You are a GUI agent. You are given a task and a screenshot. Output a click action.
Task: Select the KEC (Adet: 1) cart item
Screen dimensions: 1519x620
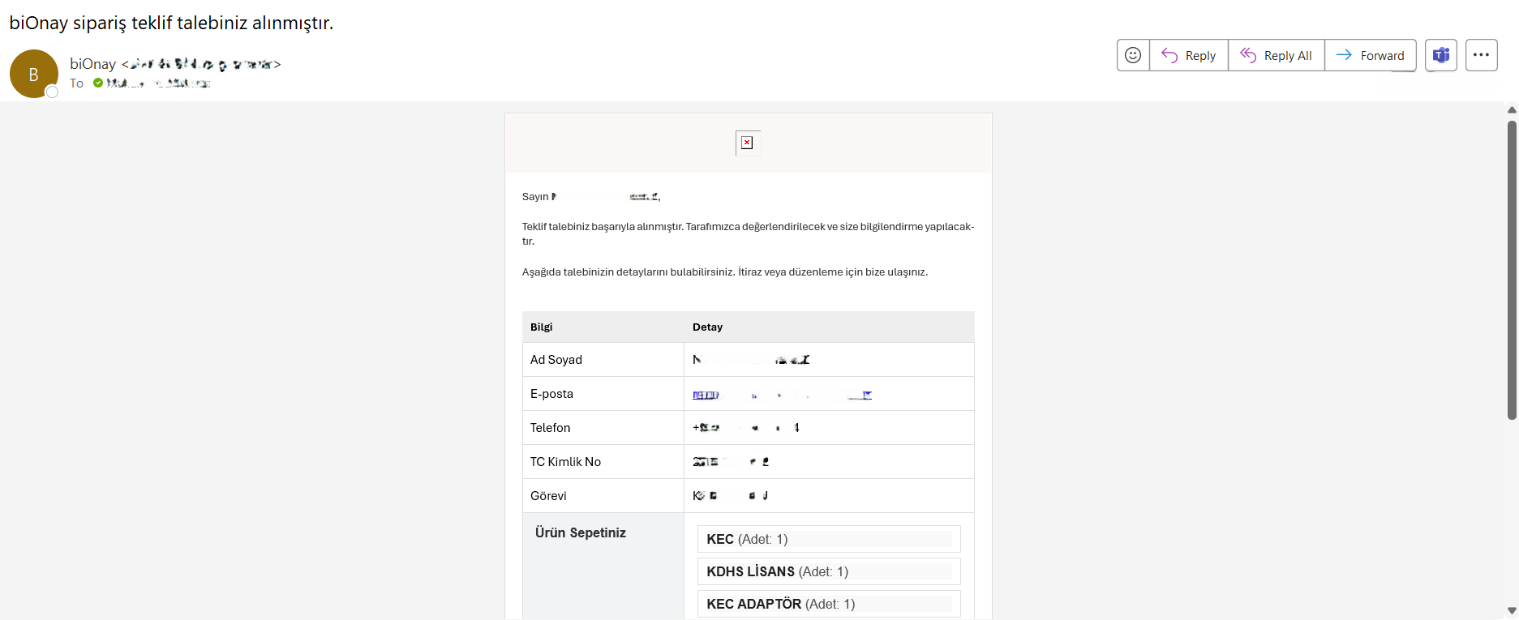828,539
